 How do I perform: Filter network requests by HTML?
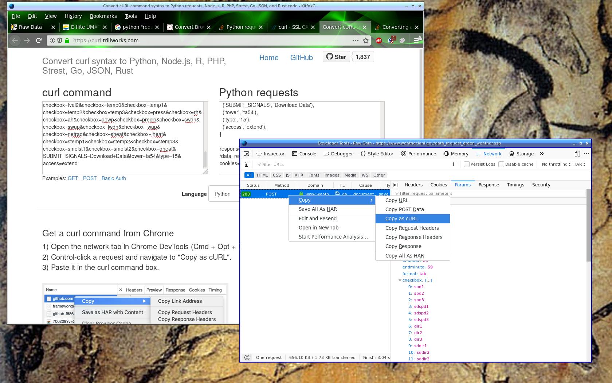tap(262, 175)
